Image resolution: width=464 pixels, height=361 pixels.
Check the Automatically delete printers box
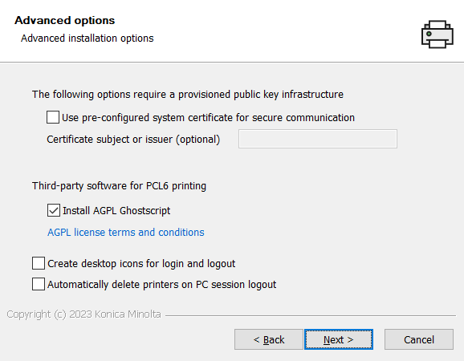(x=39, y=284)
